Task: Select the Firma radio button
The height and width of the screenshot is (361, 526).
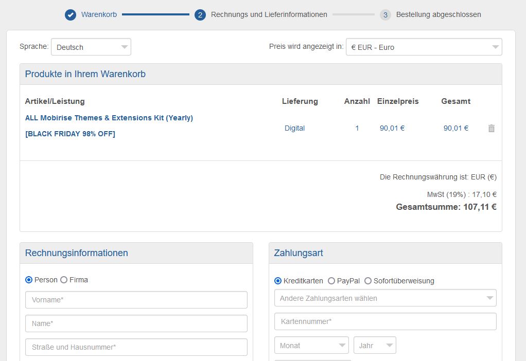Action: click(x=64, y=280)
